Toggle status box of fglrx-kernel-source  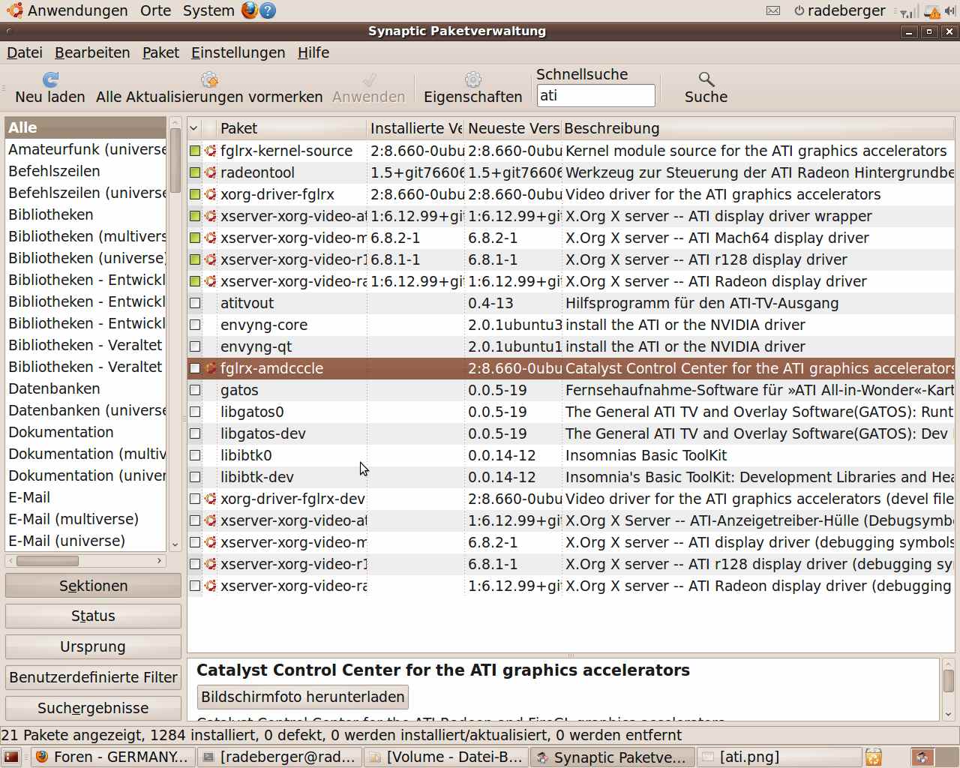[x=195, y=151]
